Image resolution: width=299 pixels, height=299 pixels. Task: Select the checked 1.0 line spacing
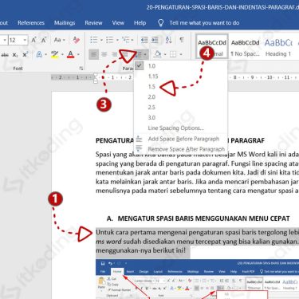(181, 66)
